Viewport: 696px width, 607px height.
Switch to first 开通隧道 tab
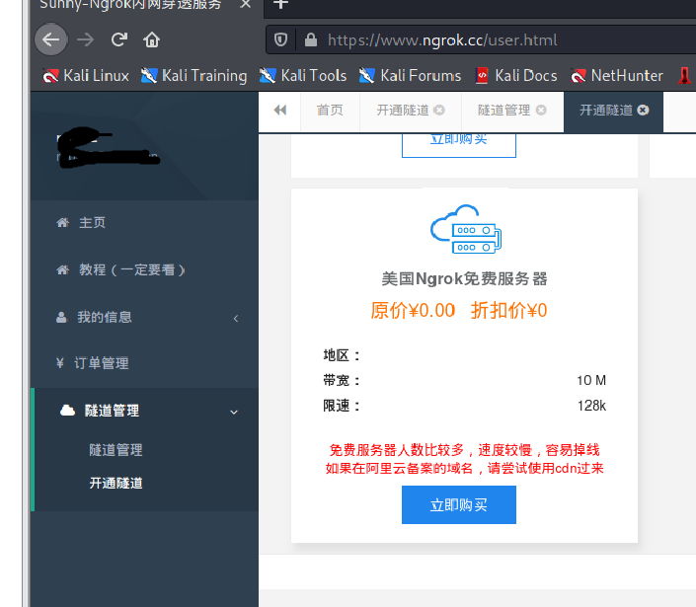coord(403,110)
